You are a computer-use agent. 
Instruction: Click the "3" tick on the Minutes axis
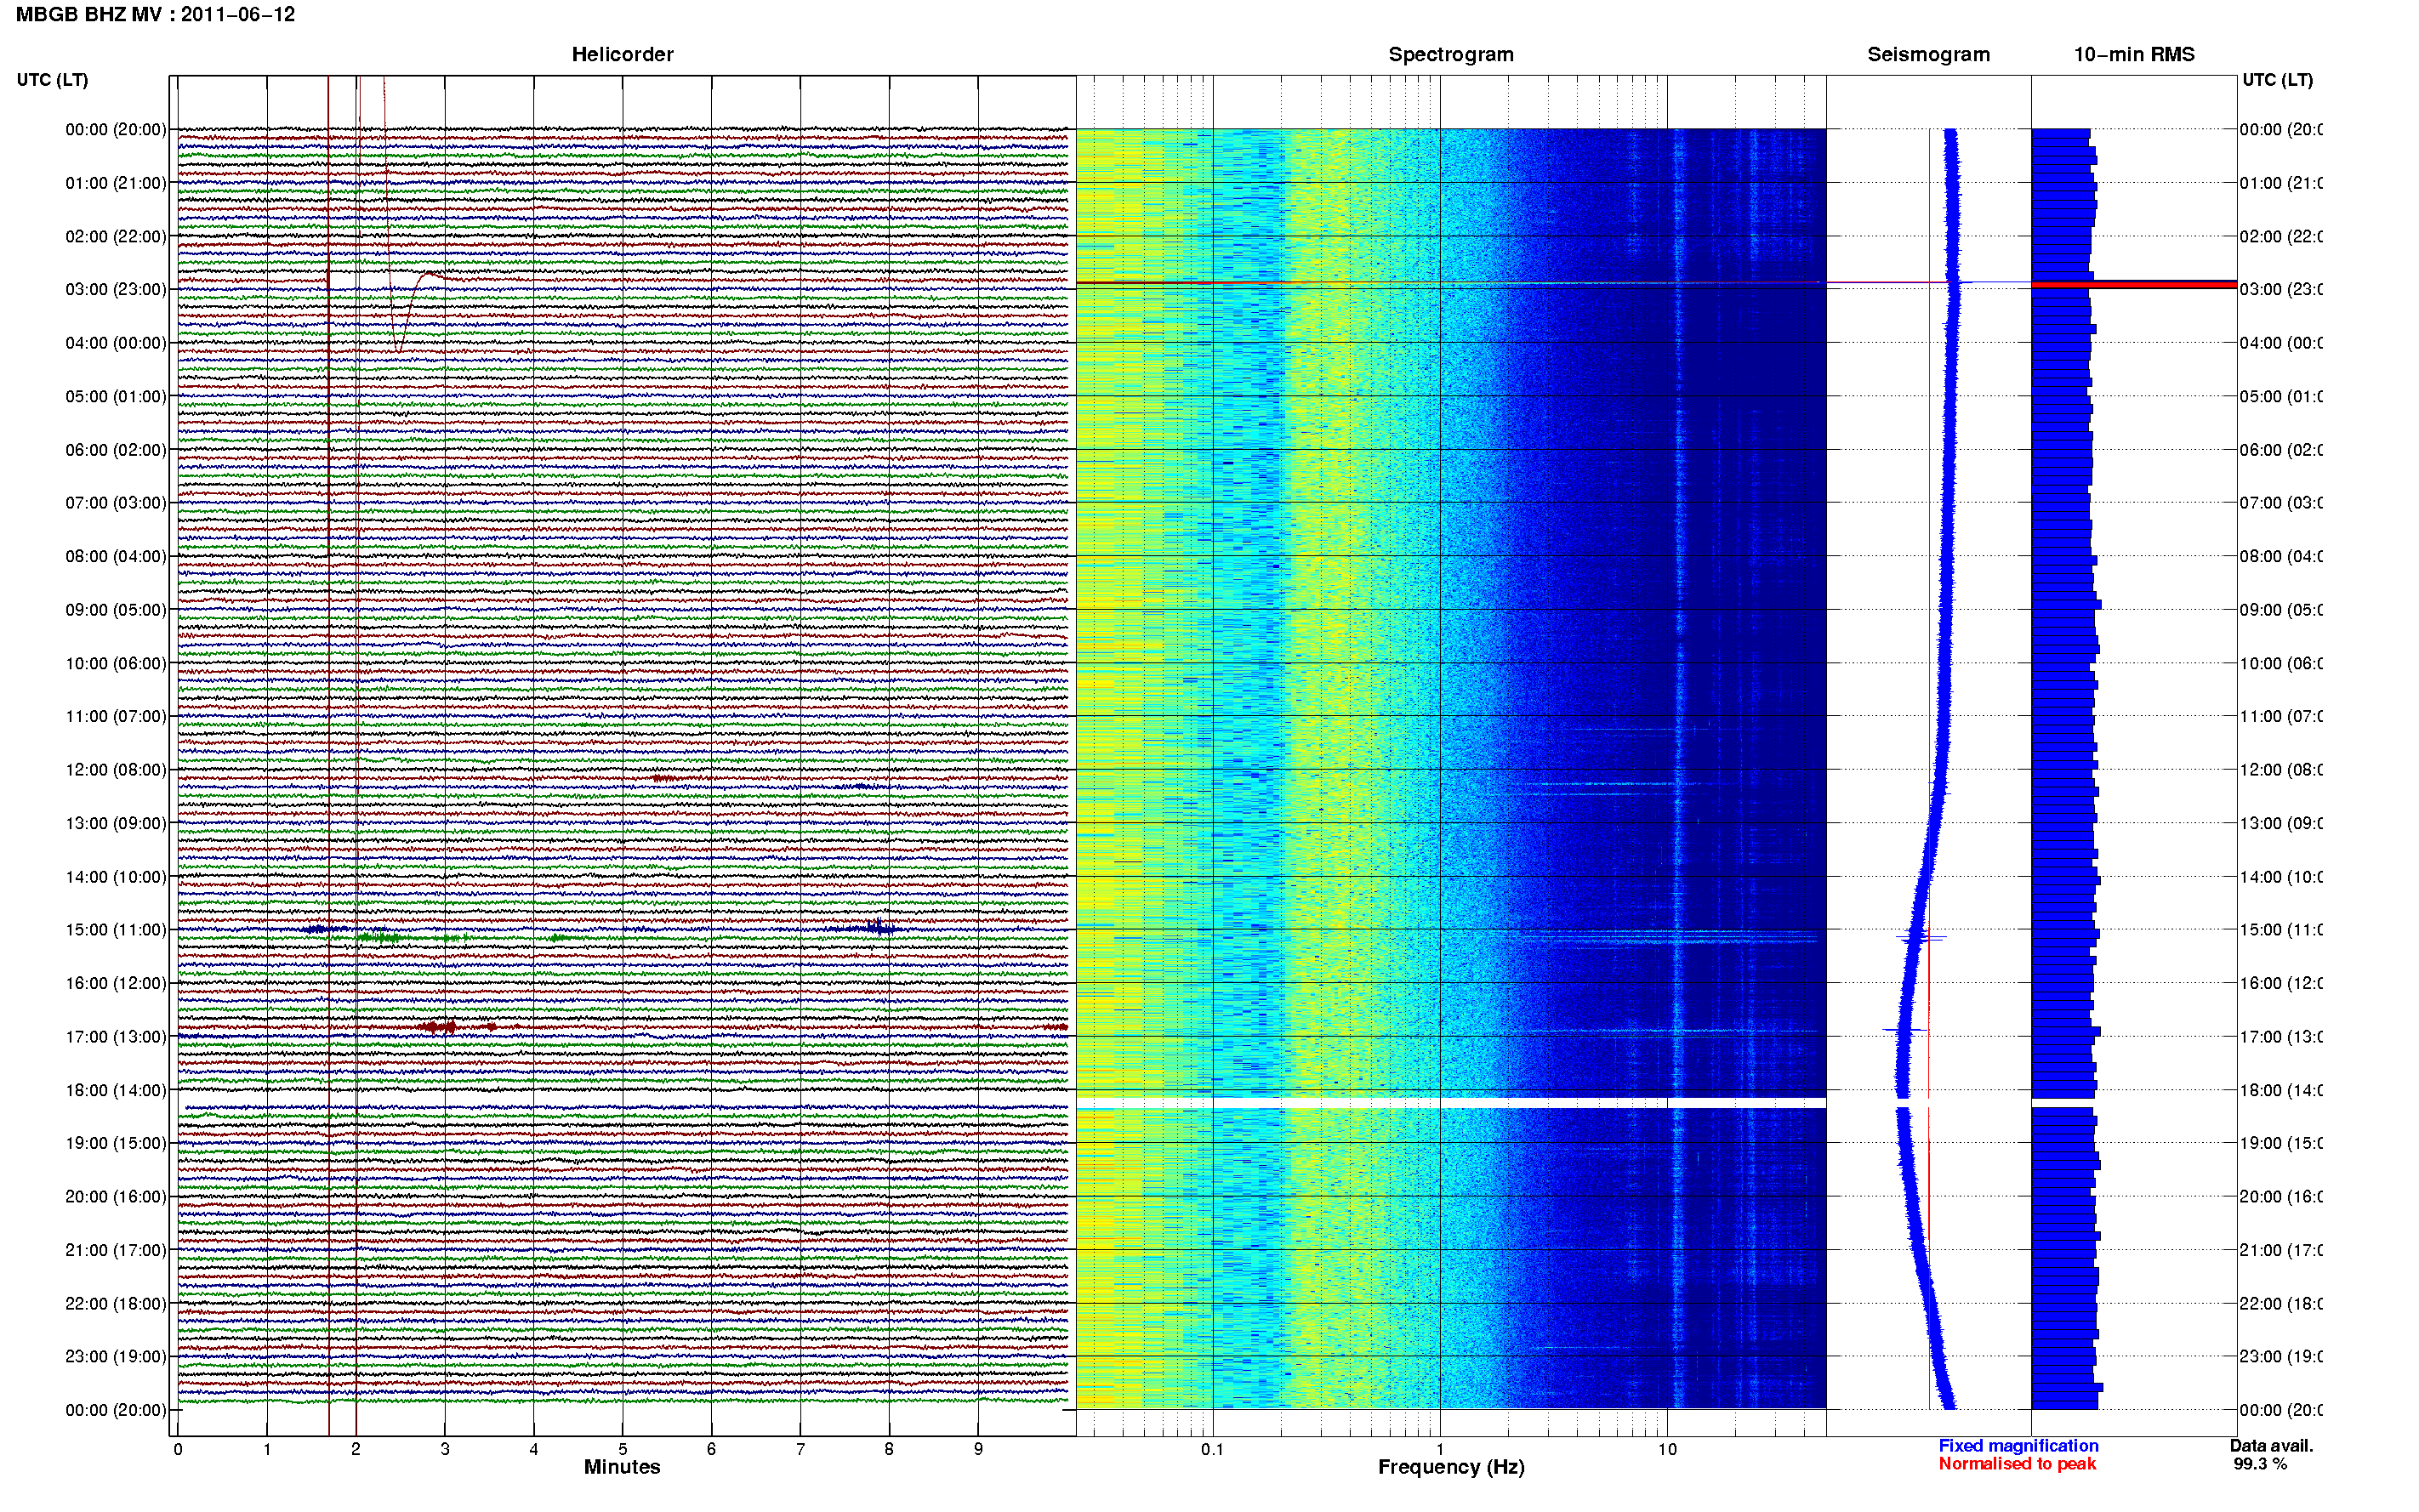(445, 1449)
